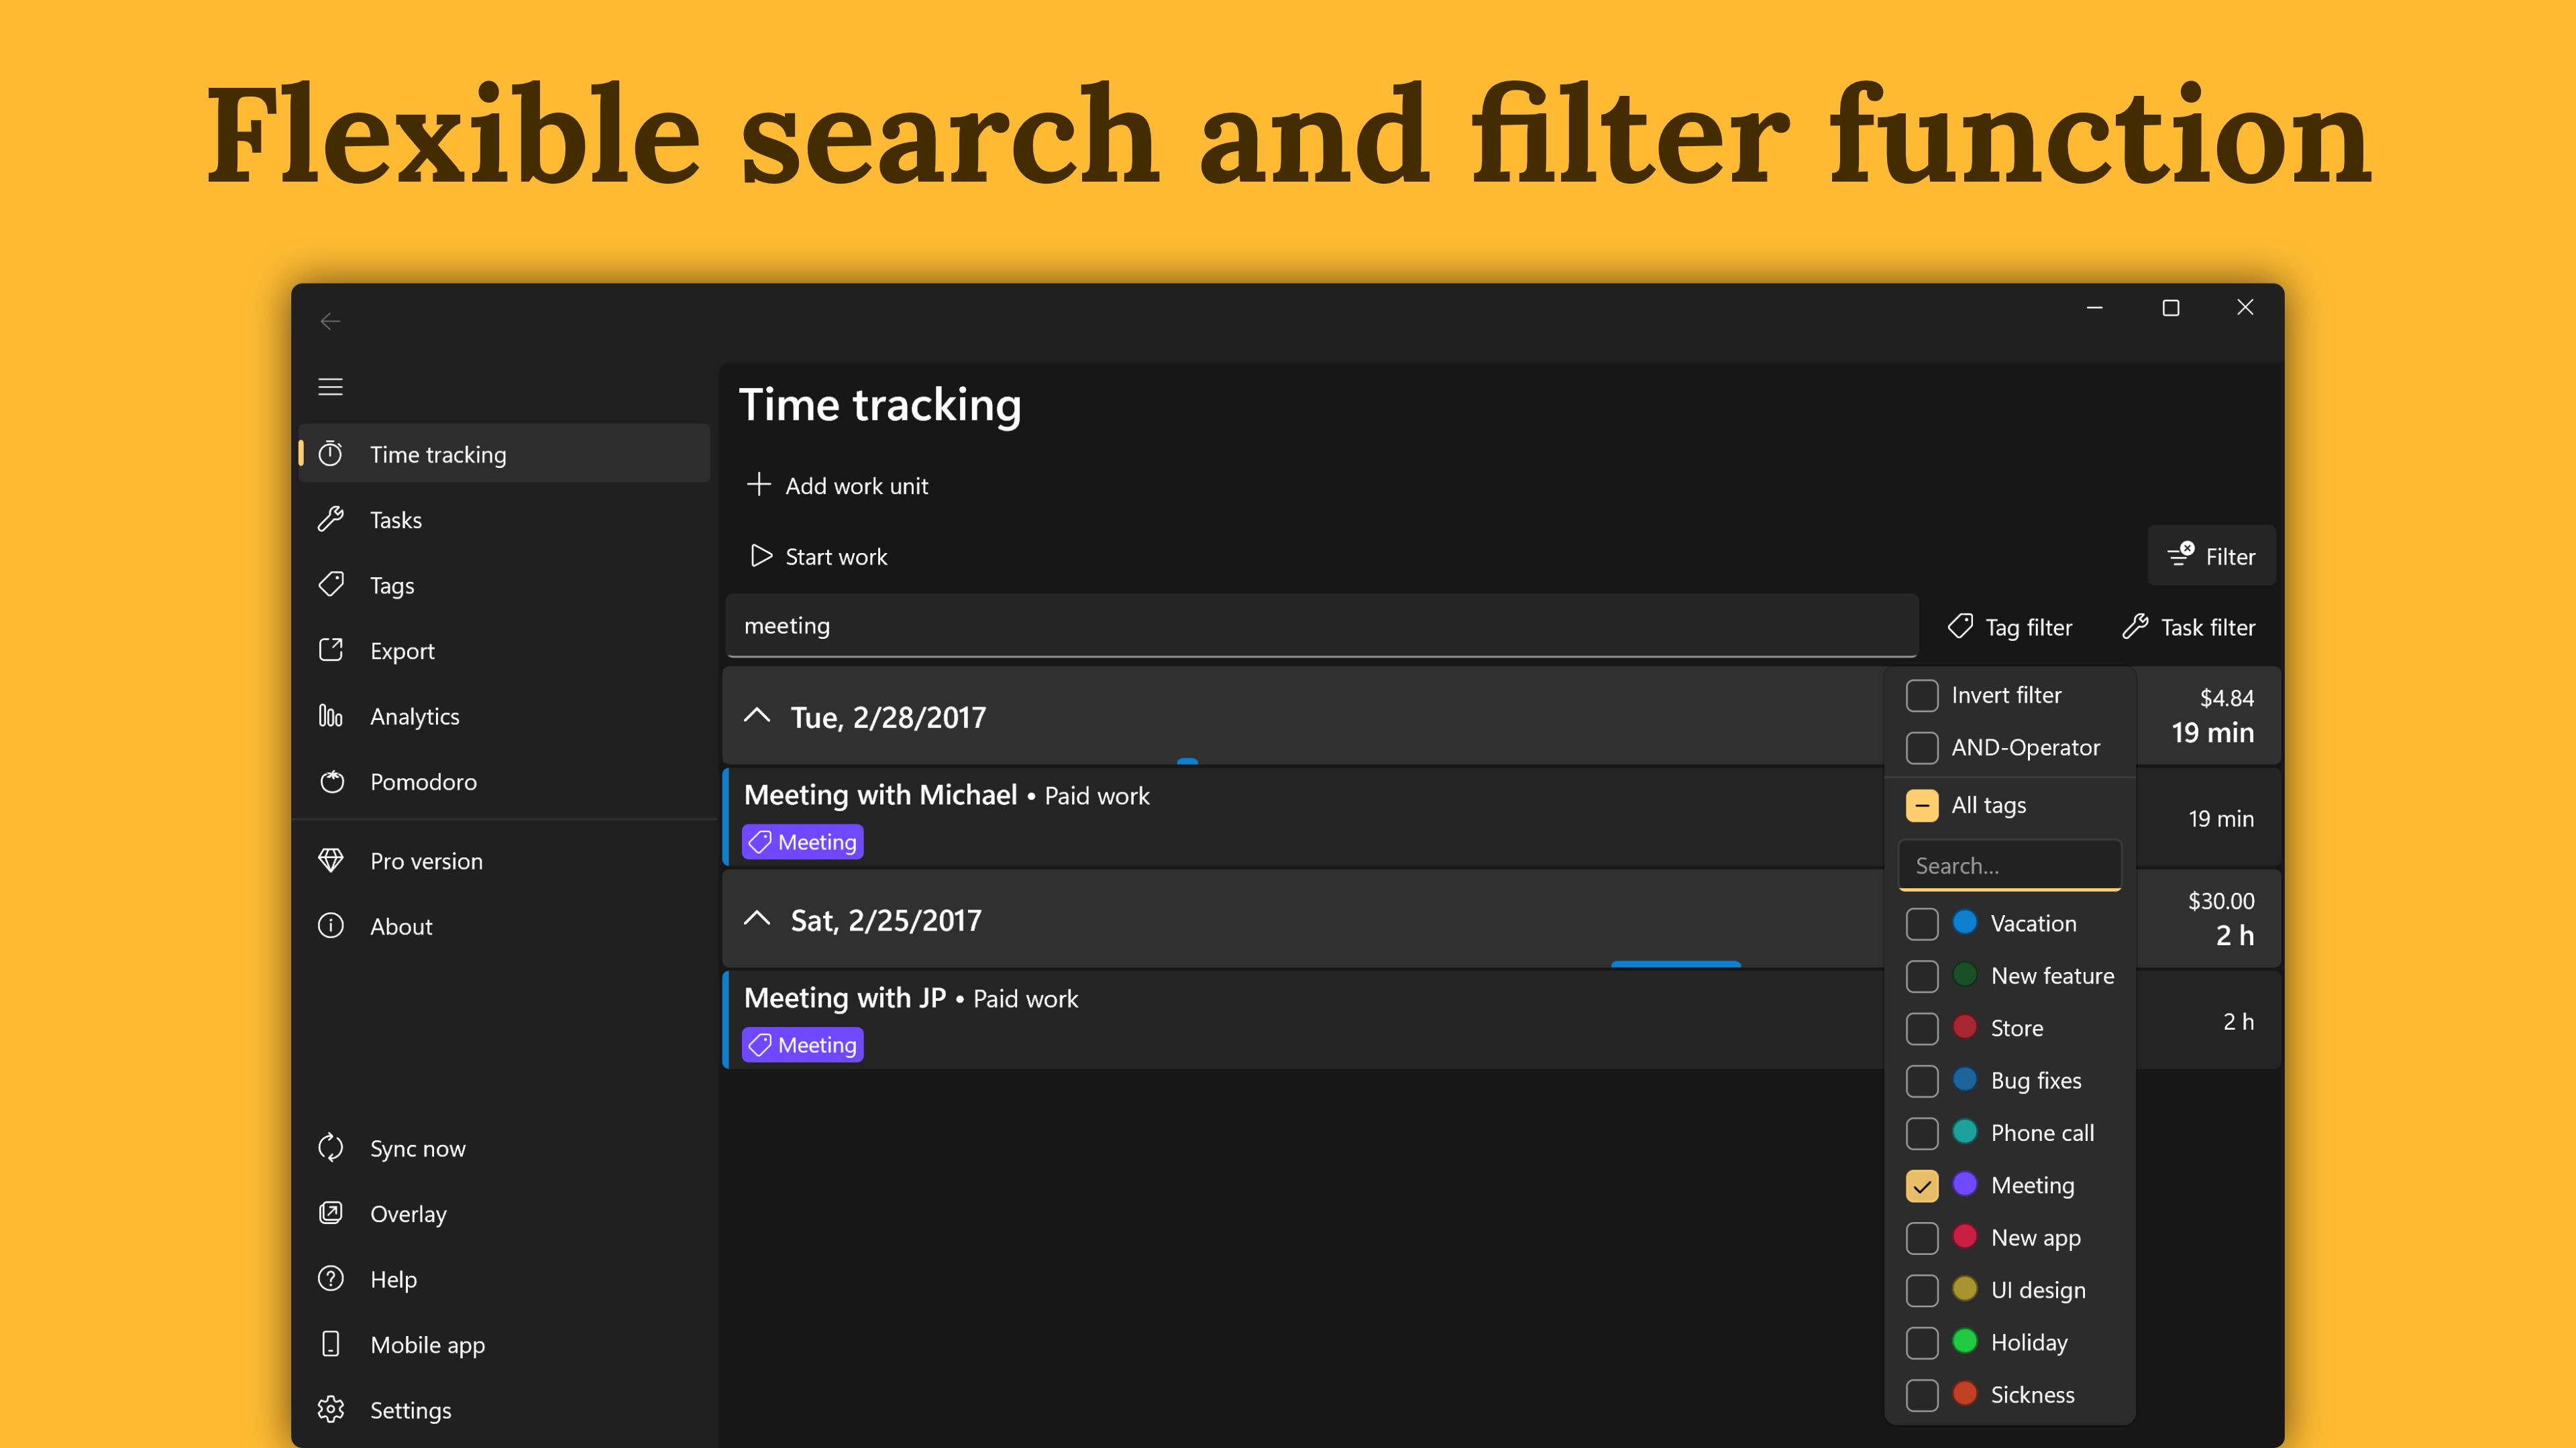
Task: Open Settings from the sidebar
Action: (x=410, y=1410)
